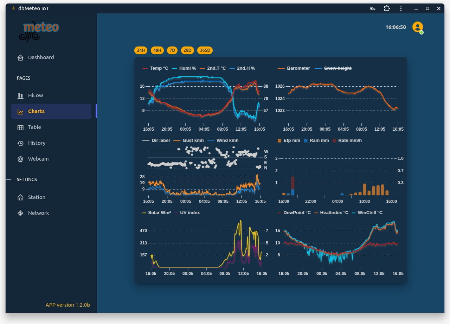Viewport: 450px width, 324px height.
Task: Open the Webcam page
Action: [39, 159]
